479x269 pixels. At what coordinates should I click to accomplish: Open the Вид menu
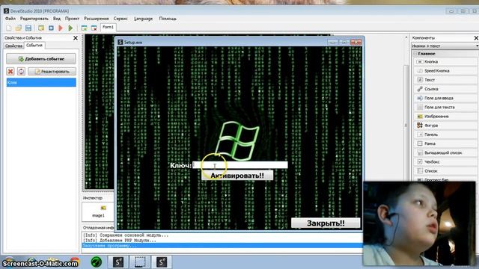click(57, 19)
